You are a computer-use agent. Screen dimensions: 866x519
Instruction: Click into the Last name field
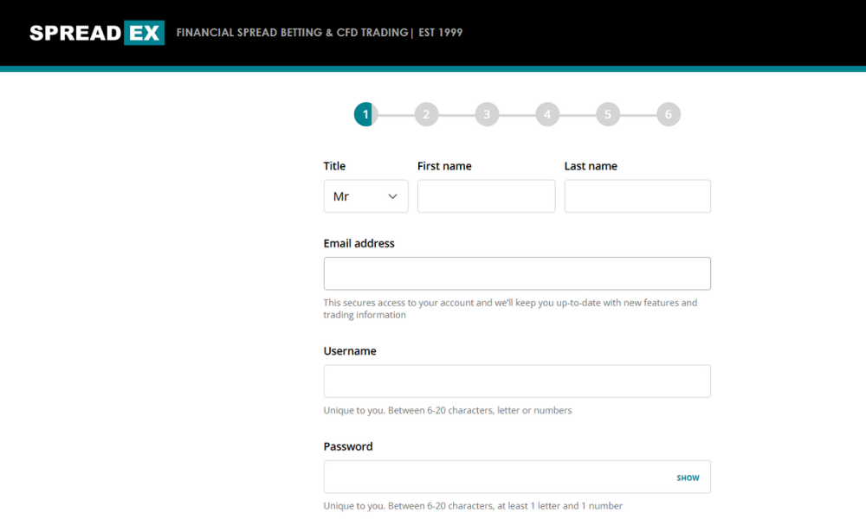[x=637, y=196]
